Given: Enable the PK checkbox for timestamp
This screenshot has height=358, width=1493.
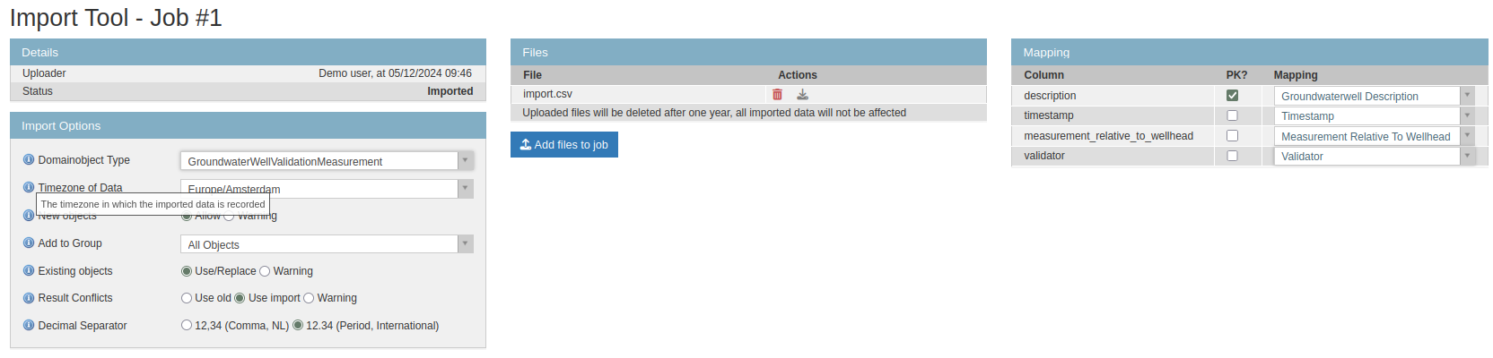Looking at the screenshot, I should 1232,115.
